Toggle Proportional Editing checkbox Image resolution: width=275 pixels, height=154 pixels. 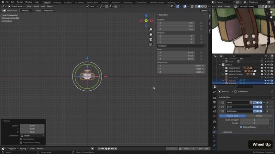coord(21,142)
